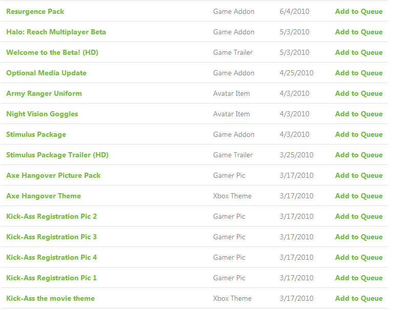The width and height of the screenshot is (394, 310).
Task: Click Gamer Pic in Kick-Ass Registration Pic 2 row
Action: [229, 216]
